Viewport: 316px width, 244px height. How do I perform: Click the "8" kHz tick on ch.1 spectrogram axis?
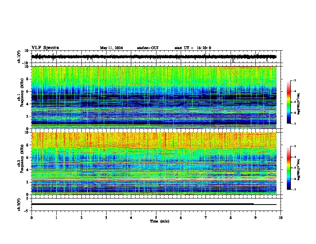click(28, 79)
